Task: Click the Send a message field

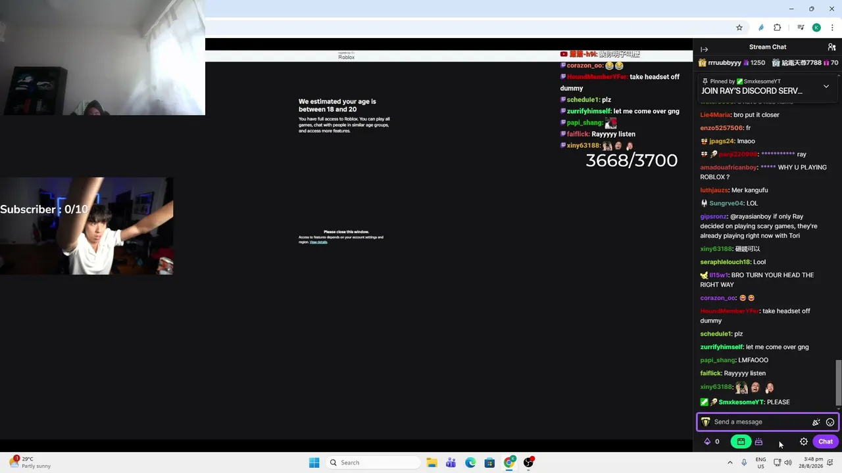Action: coord(760,422)
